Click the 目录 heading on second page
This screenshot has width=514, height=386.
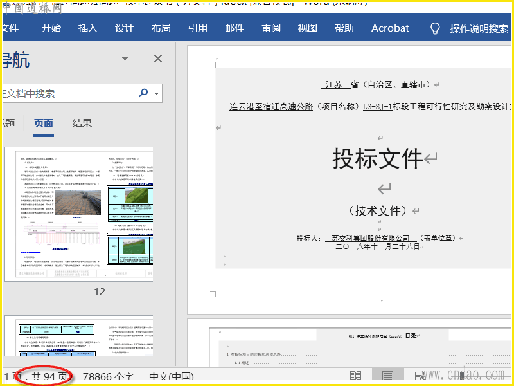click(x=411, y=336)
